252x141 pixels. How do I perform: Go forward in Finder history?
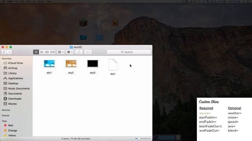click(x=9, y=52)
